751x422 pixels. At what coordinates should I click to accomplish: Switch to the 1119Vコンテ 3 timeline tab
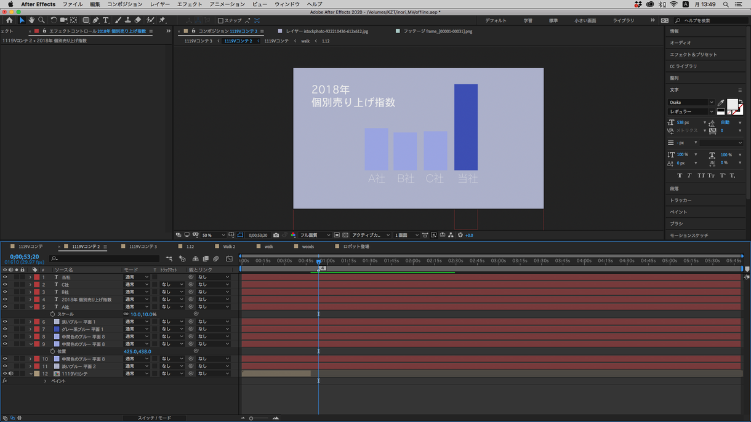[143, 247]
